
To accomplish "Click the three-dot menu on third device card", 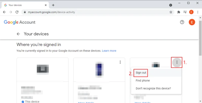I will [x=177, y=62].
